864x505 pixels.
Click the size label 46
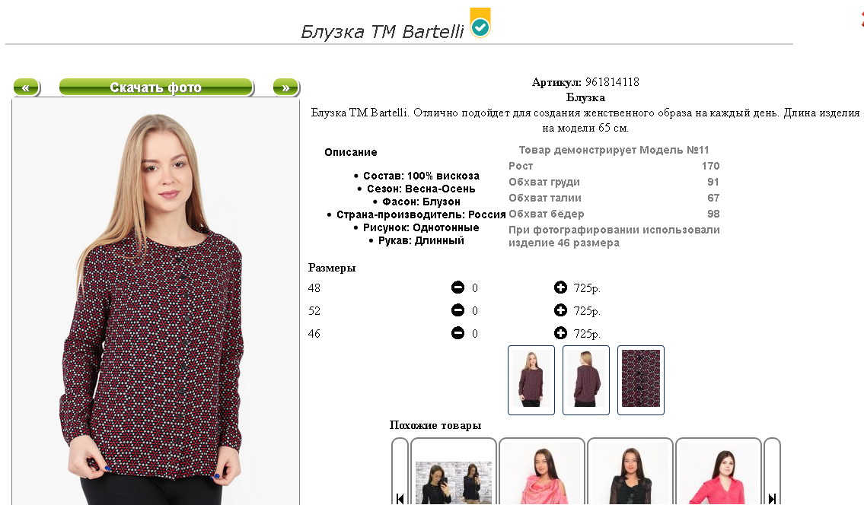point(314,334)
